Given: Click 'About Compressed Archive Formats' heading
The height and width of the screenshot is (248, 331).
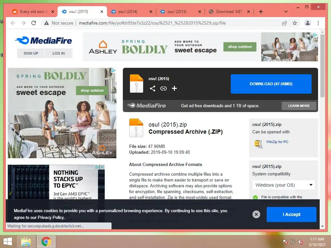Looking at the screenshot, I should point(165,164).
